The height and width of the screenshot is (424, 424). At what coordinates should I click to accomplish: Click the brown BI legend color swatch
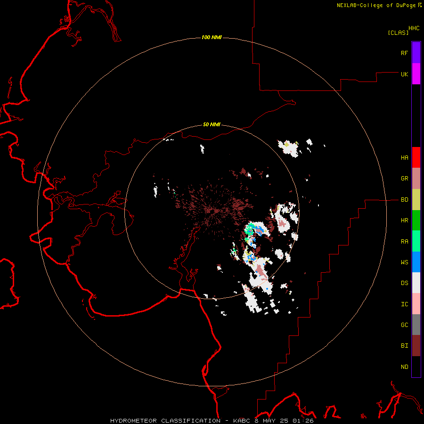[416, 346]
